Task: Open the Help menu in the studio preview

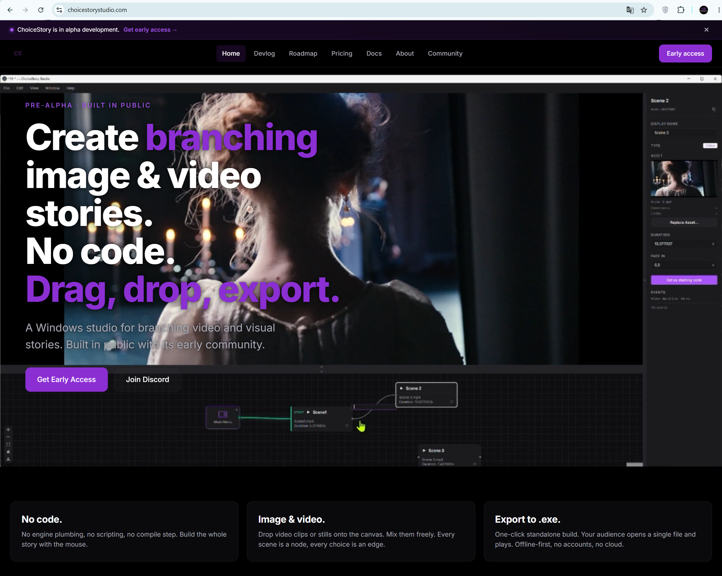Action: [70, 88]
